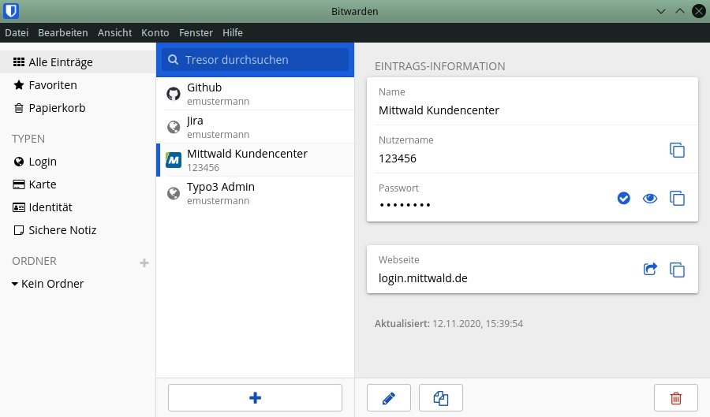The height and width of the screenshot is (417, 710).
Task: Close the Bitwarden window
Action: pyautogui.click(x=699, y=11)
